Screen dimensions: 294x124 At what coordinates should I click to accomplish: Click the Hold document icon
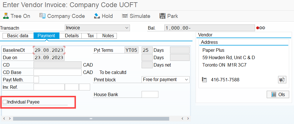click(97, 16)
